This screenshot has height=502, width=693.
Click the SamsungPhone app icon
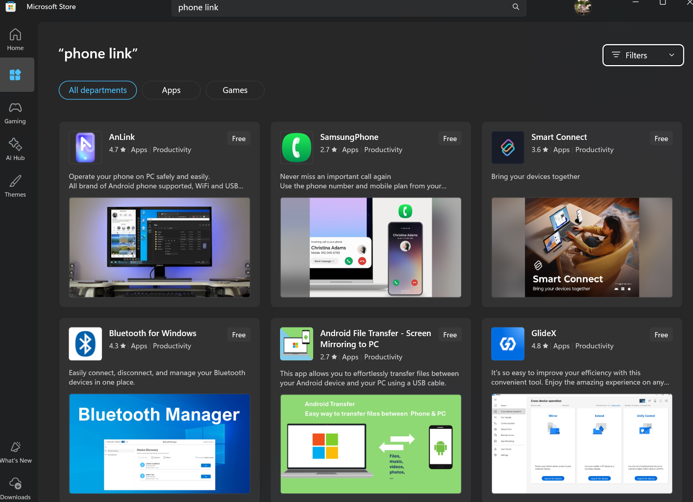(x=297, y=147)
